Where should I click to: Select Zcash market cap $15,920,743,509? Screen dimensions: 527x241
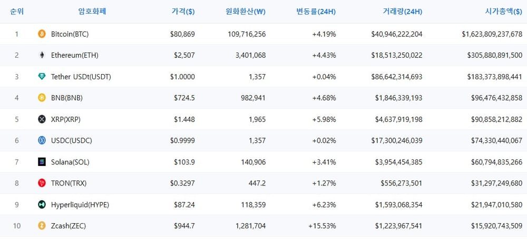(x=497, y=226)
